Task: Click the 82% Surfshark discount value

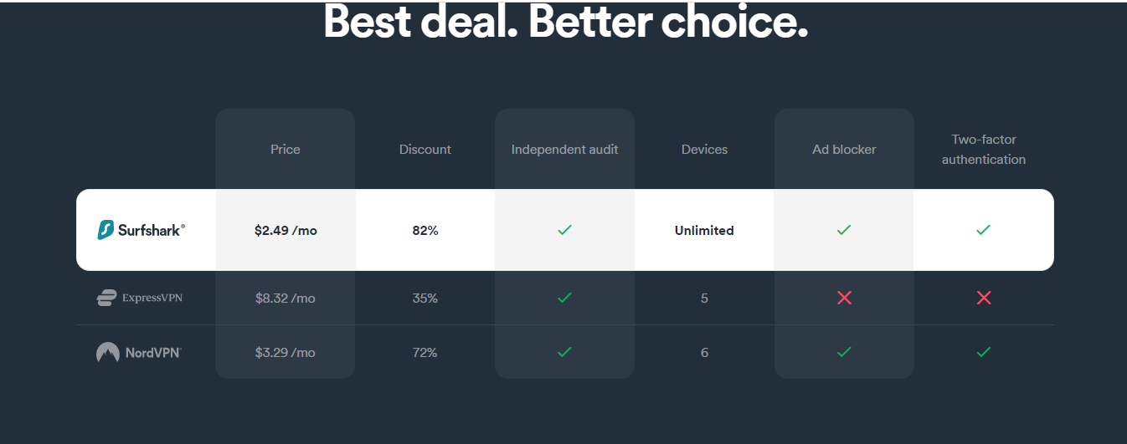Action: (425, 231)
